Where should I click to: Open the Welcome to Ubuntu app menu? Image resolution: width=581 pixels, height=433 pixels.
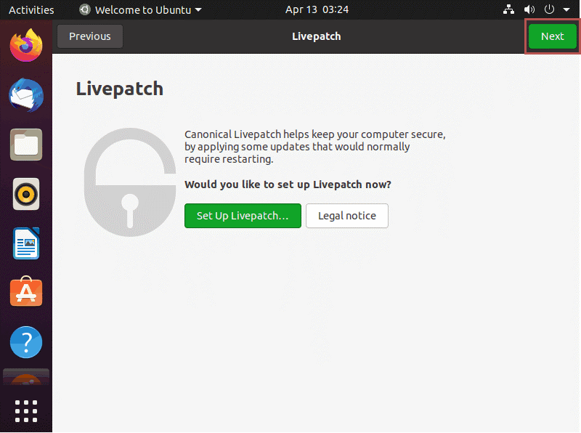(x=140, y=9)
